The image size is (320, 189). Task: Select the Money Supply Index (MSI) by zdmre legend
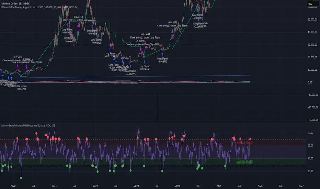(x=28, y=125)
